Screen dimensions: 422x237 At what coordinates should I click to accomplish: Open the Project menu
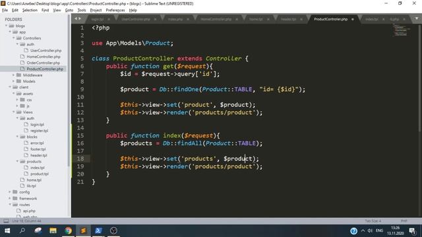(x=96, y=11)
